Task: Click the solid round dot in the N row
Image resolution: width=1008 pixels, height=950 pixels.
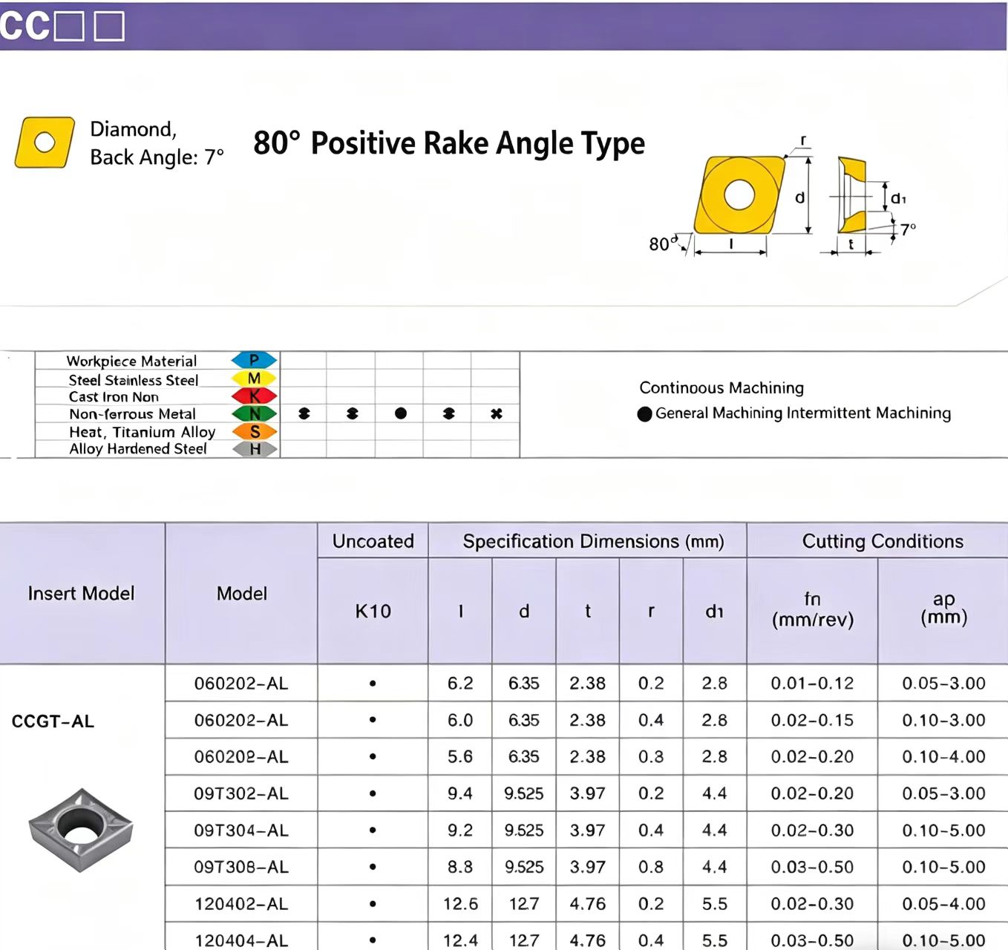Action: pyautogui.click(x=401, y=413)
